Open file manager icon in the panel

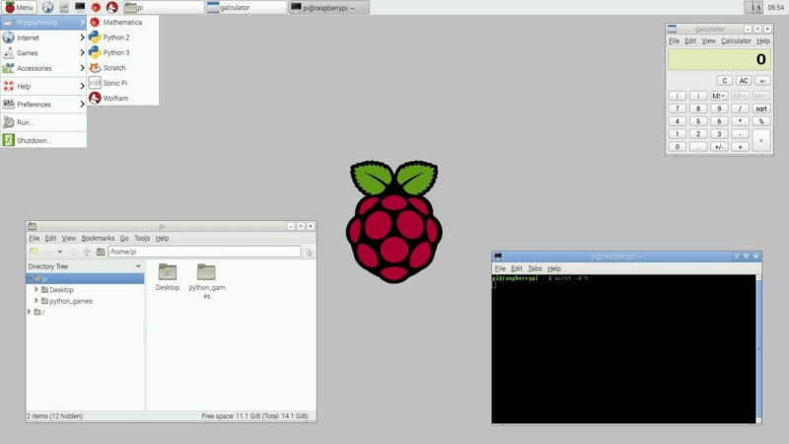pyautogui.click(x=64, y=8)
